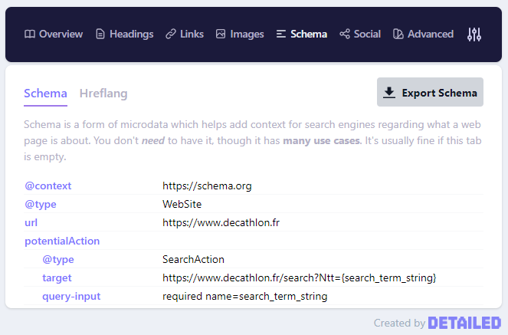Open the settings sliders icon

tap(474, 34)
